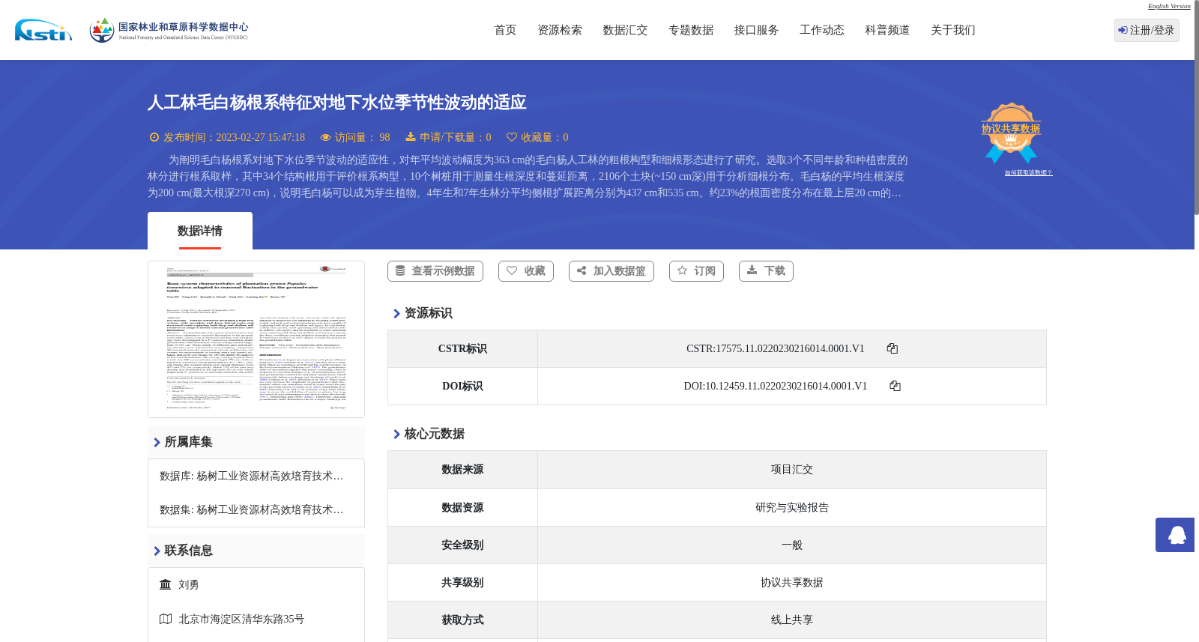Click the dataset abstract description paragraph

[x=528, y=176]
